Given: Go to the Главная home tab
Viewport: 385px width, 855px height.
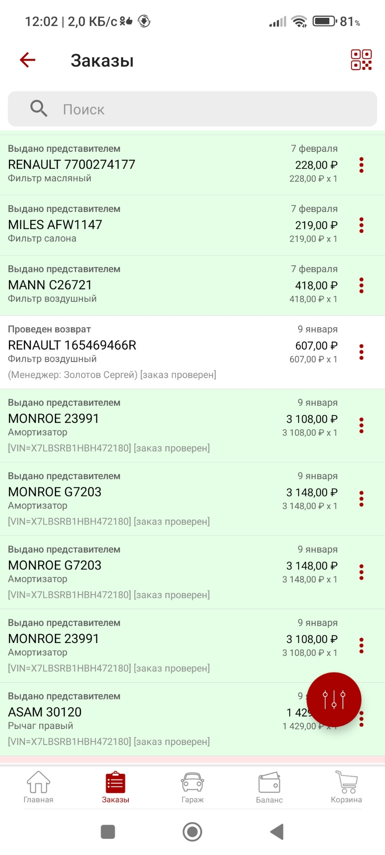Looking at the screenshot, I should (x=38, y=787).
